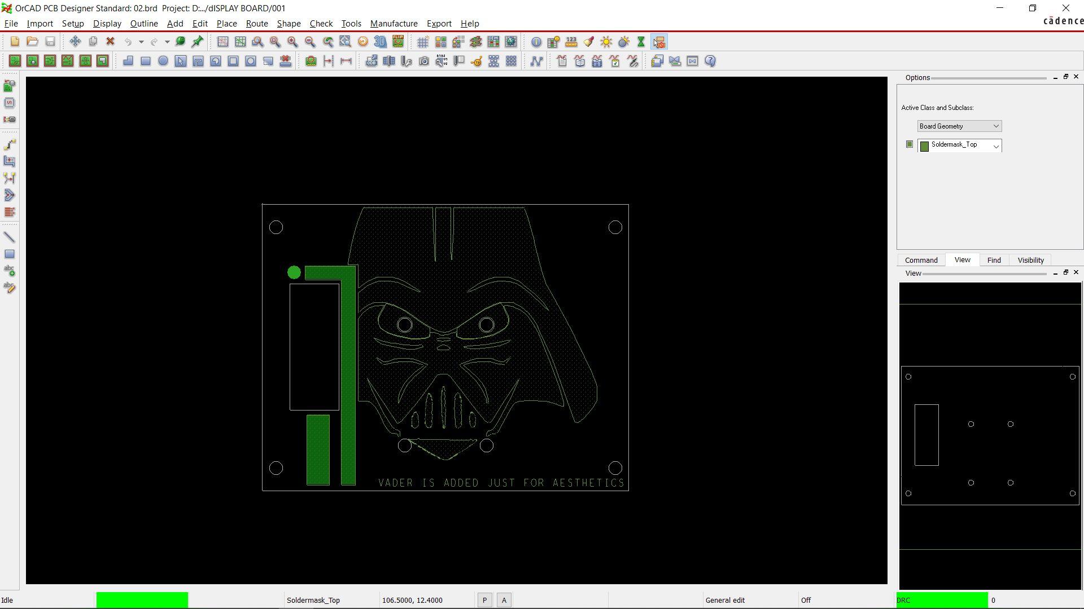
Task: Close the Options panel
Action: pos(1076,77)
